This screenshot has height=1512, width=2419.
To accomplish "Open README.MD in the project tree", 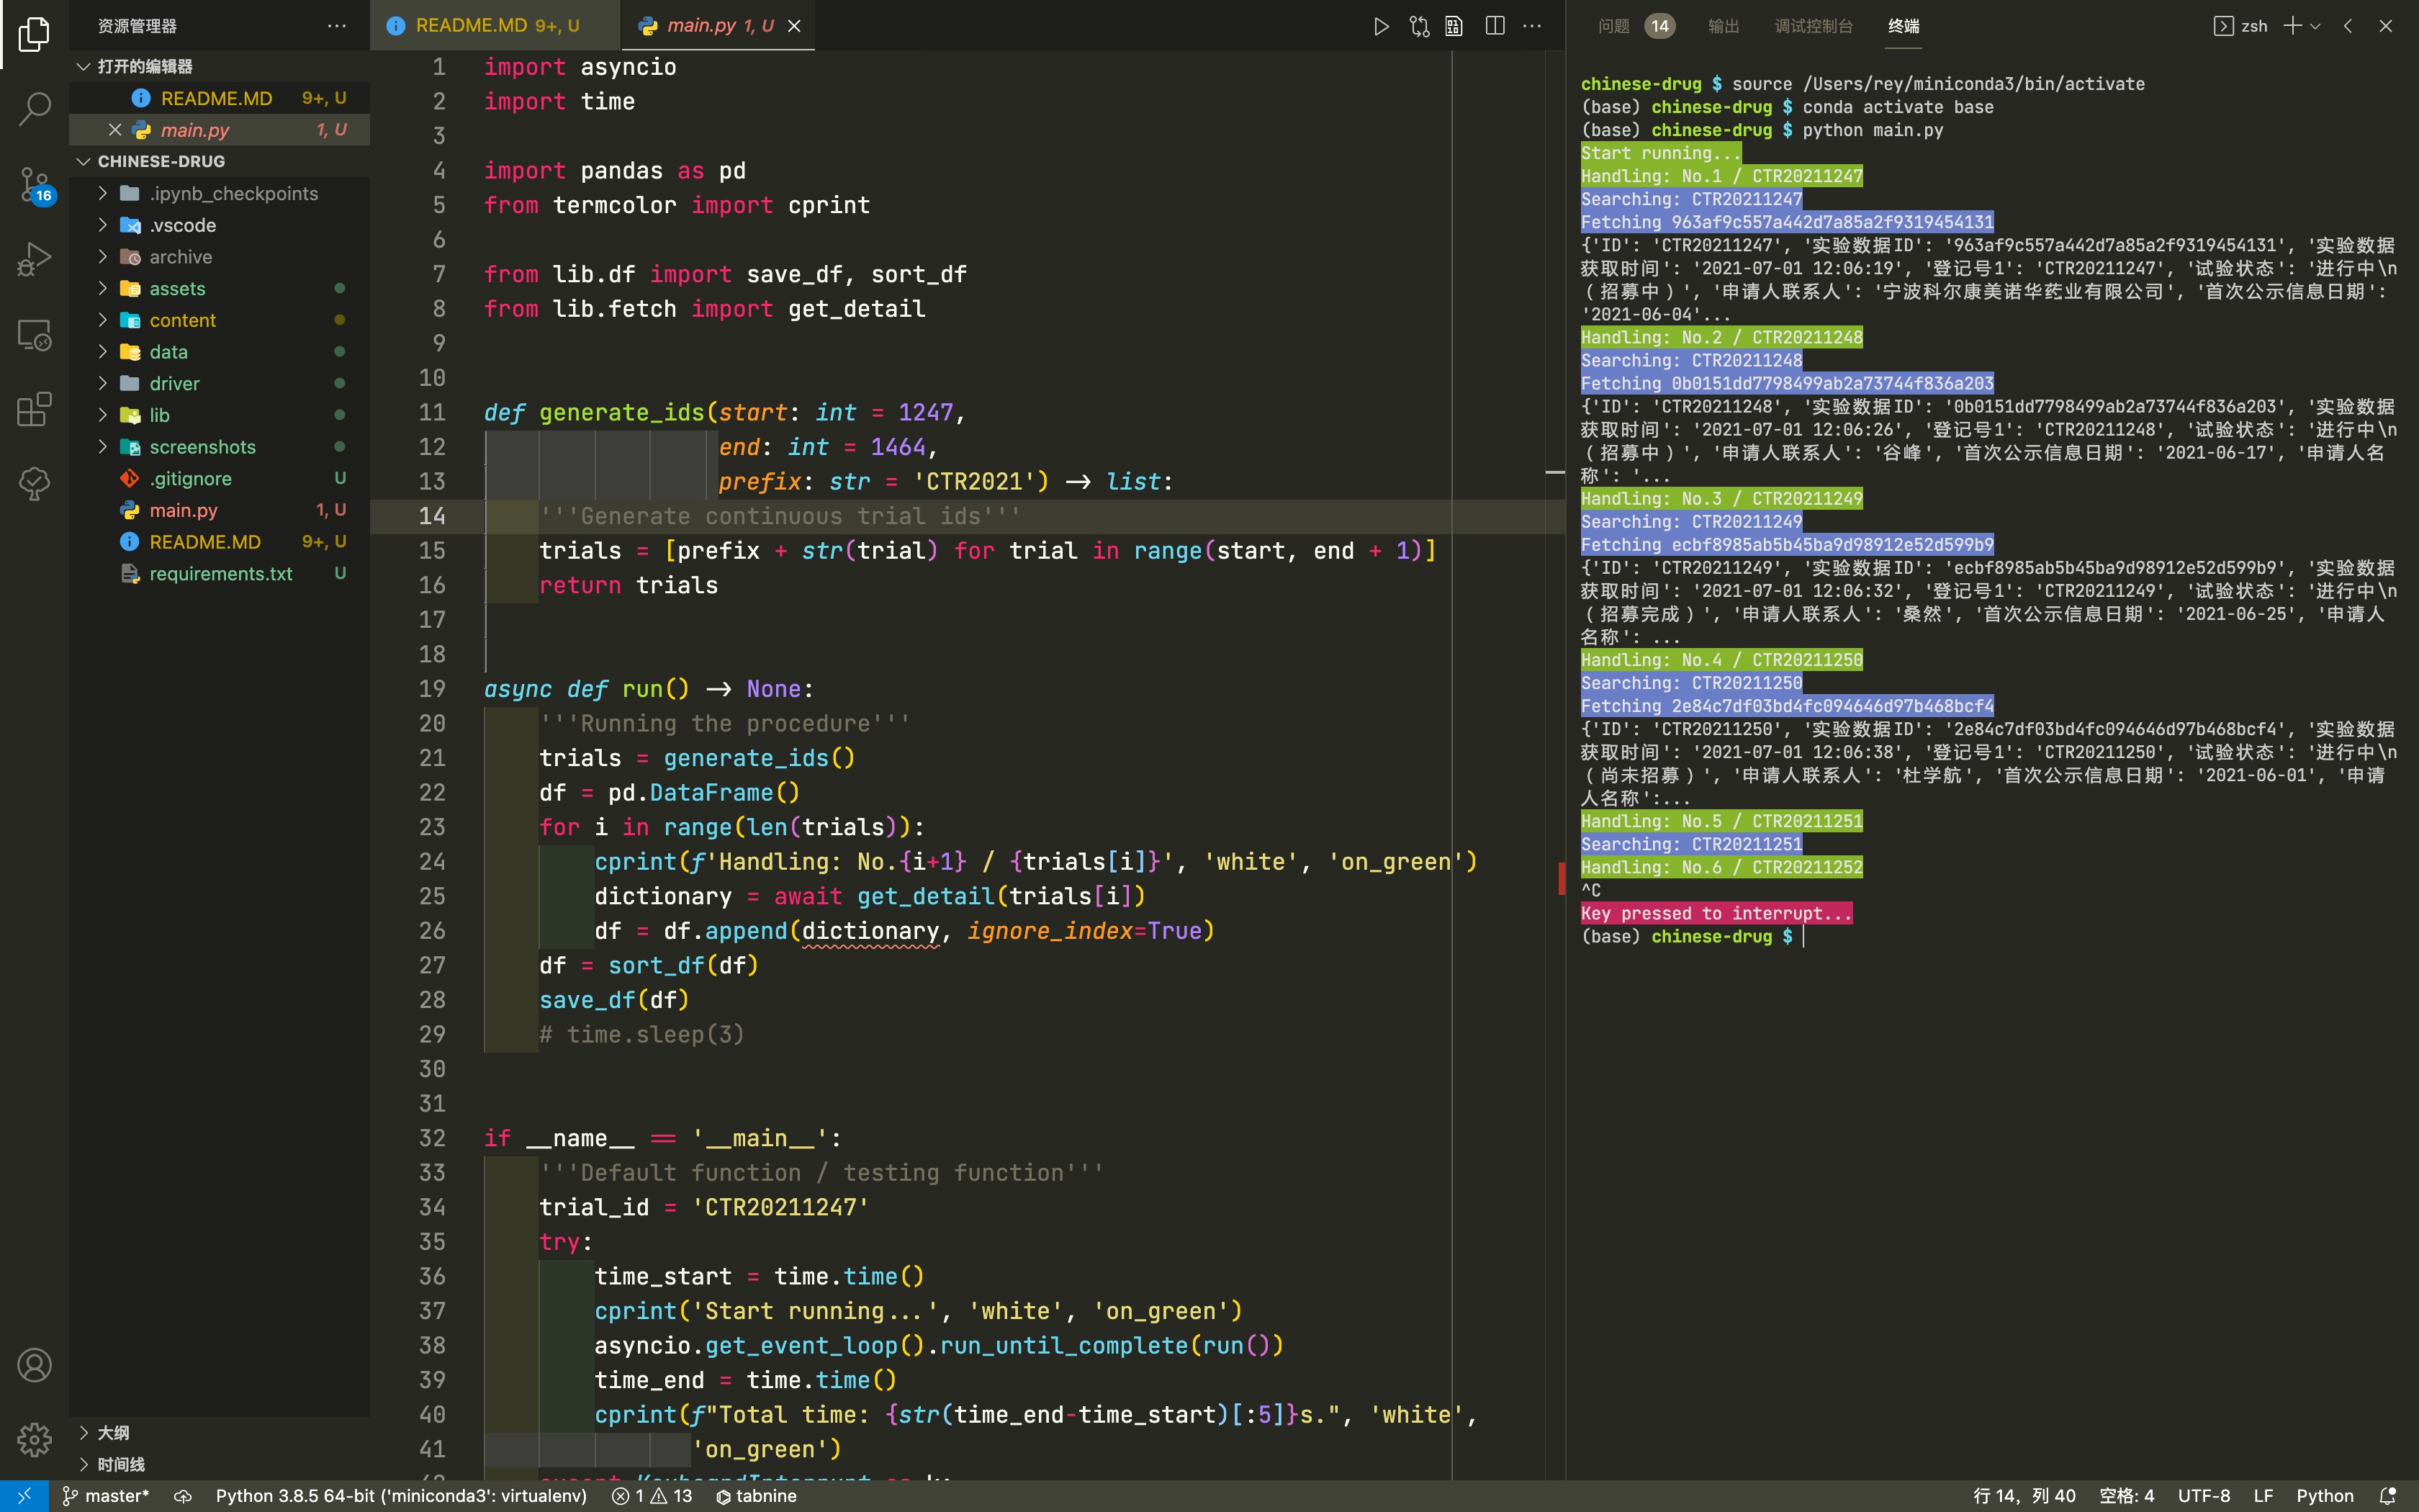I will (220, 542).
